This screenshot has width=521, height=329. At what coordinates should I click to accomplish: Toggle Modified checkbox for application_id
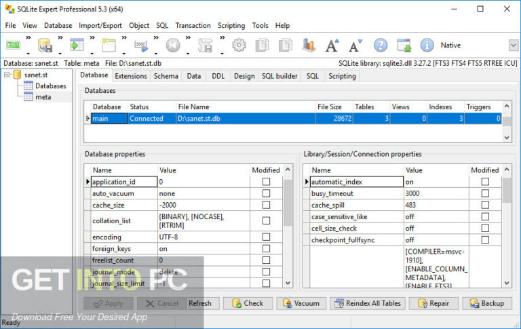tap(266, 181)
